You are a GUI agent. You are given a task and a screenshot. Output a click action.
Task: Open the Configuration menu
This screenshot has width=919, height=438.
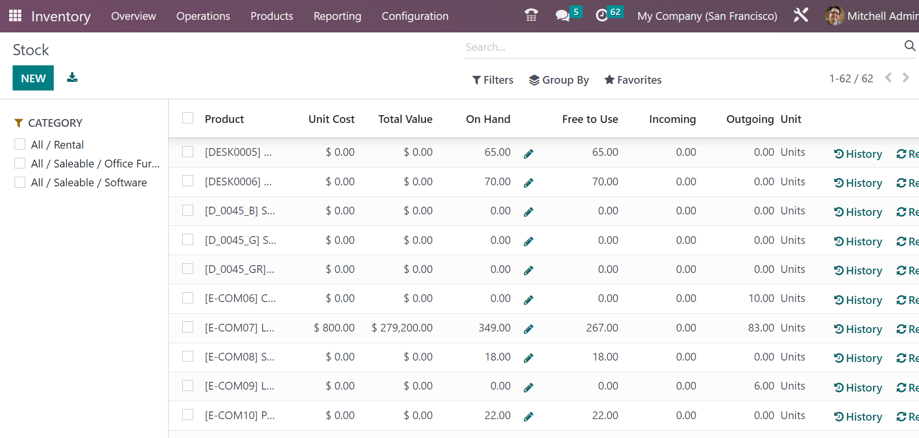(x=415, y=16)
